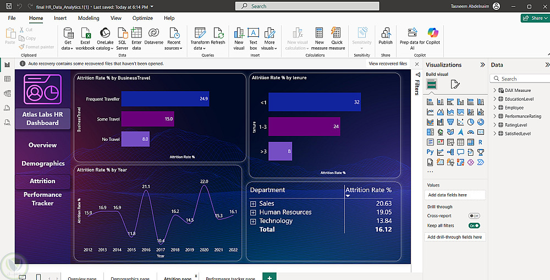
Task: Add the Card visual
Action: pos(481,132)
